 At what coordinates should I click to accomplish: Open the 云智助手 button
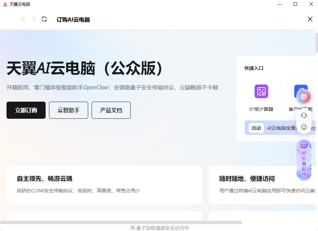[69, 110]
